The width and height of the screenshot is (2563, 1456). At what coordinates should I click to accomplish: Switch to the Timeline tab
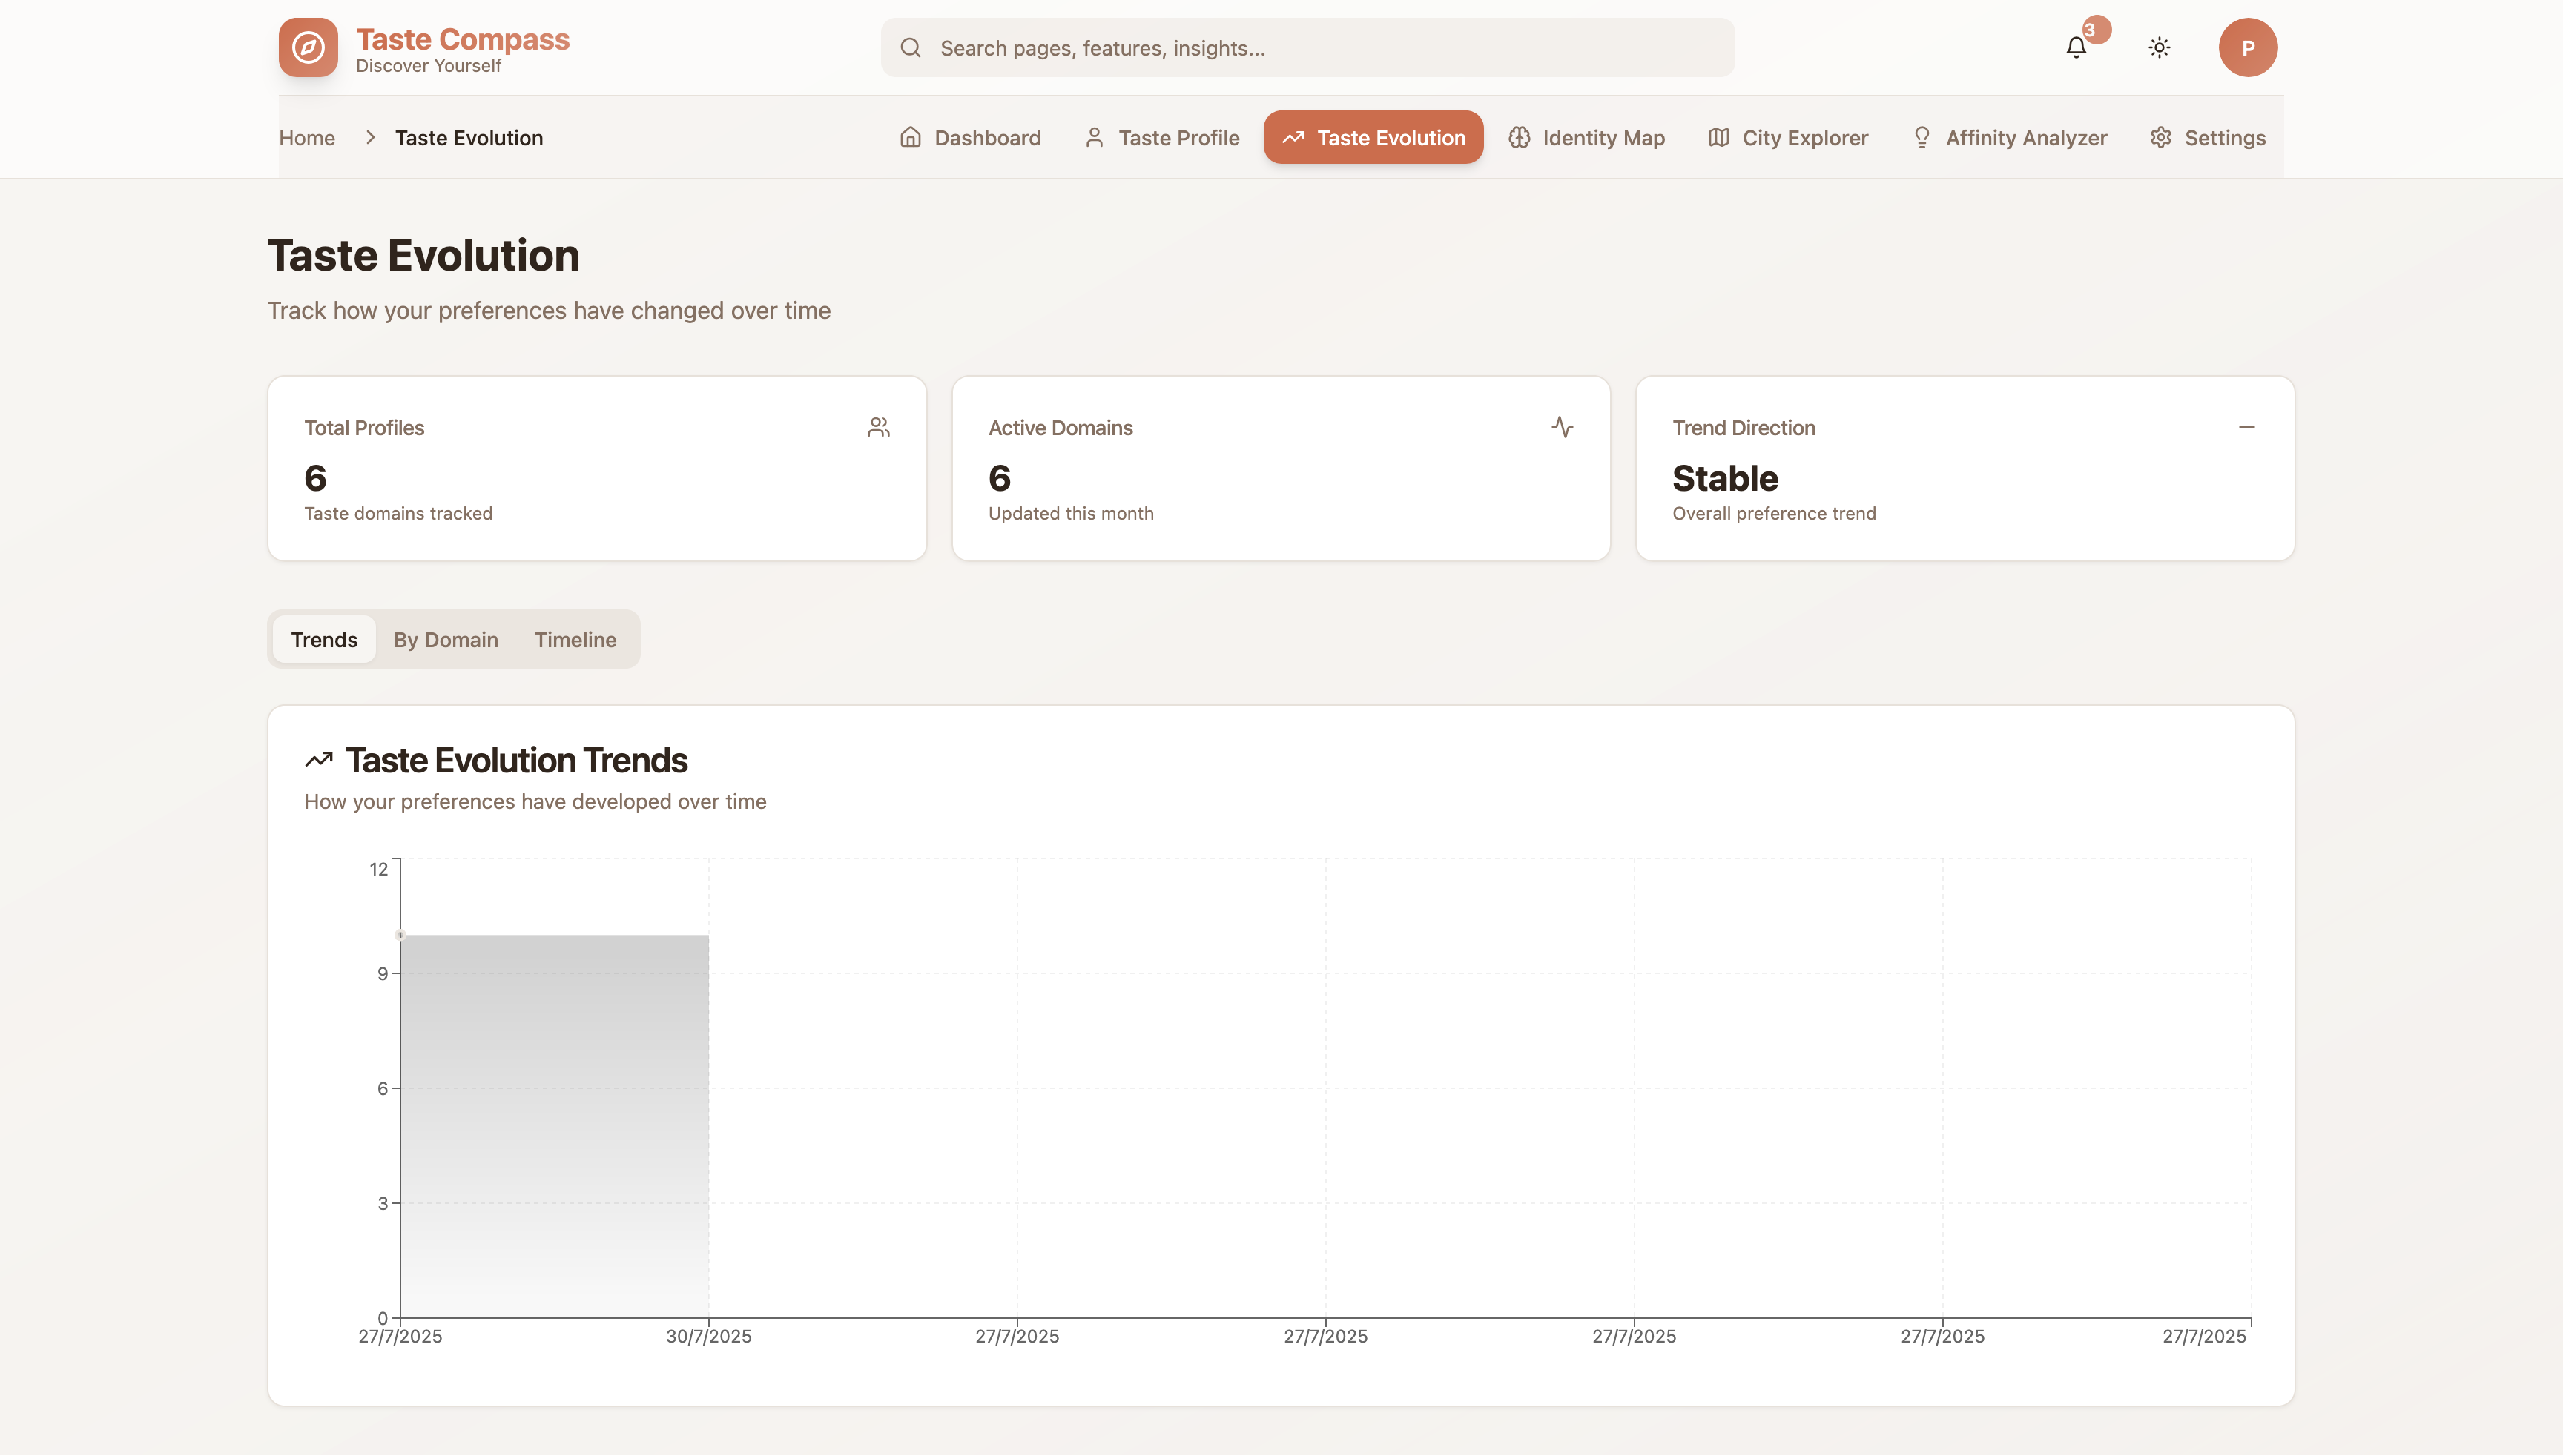575,640
